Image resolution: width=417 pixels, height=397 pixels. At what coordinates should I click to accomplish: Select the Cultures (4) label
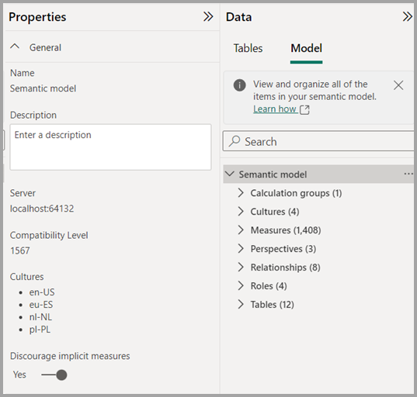275,212
